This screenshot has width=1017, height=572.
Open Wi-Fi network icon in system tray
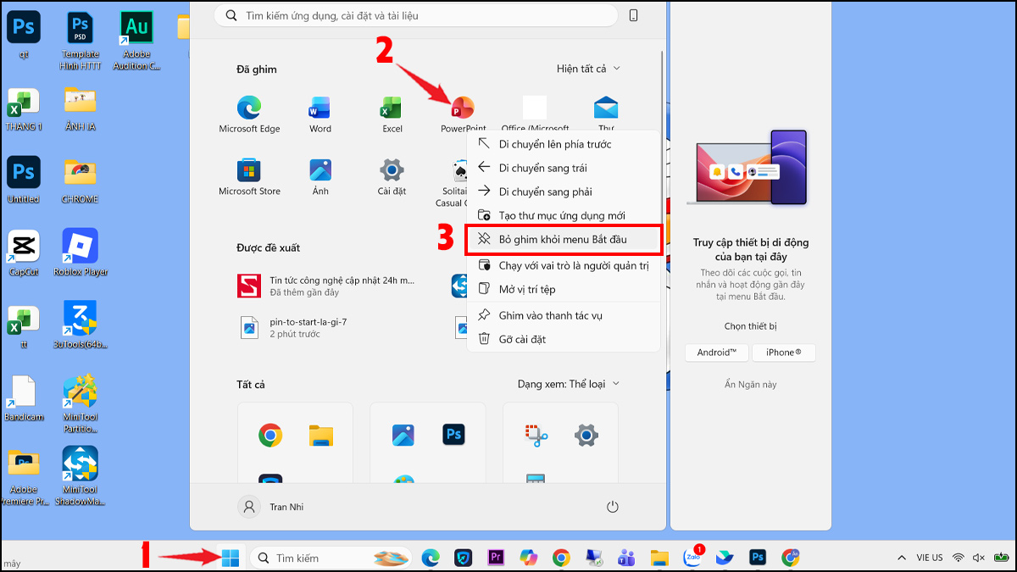(959, 558)
